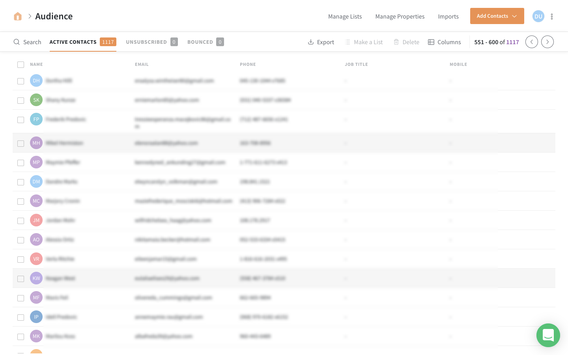This screenshot has width=568, height=355.
Task: Click the Make a List icon
Action: [x=348, y=42]
